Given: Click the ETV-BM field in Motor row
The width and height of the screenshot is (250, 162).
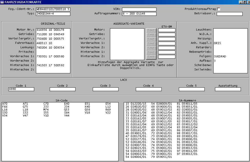Looking at the screenshot, I should coord(167,30).
